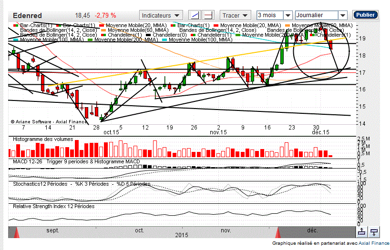
Task: Click the MACD 12-26 Trigger label
Action: click(76, 161)
